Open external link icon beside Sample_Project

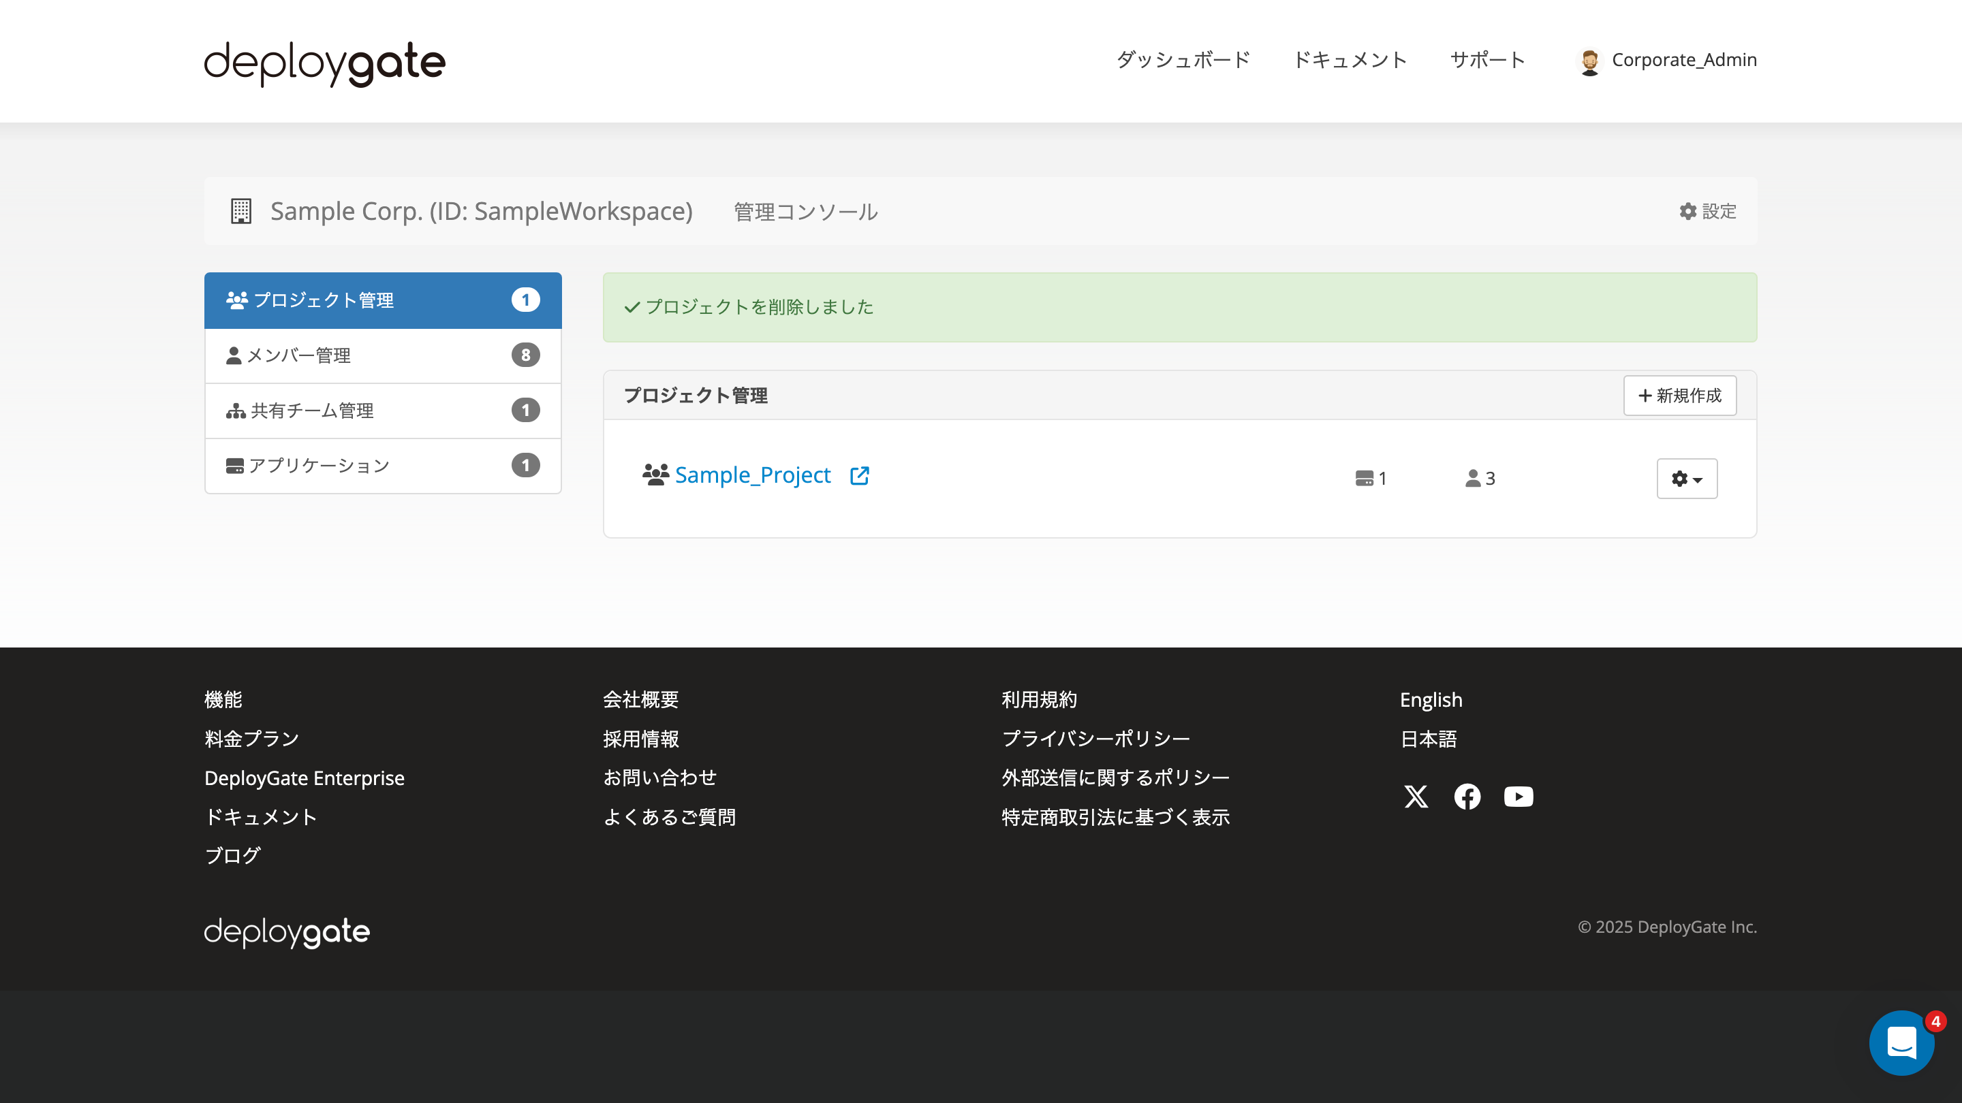coord(859,476)
